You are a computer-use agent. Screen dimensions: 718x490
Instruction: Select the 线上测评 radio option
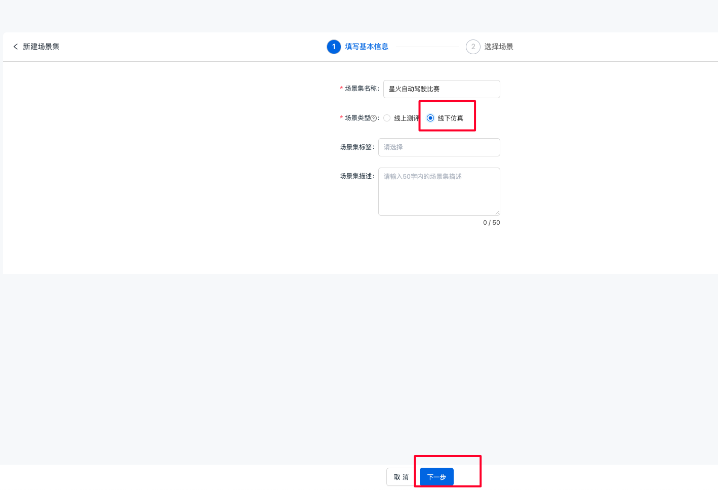[387, 117]
